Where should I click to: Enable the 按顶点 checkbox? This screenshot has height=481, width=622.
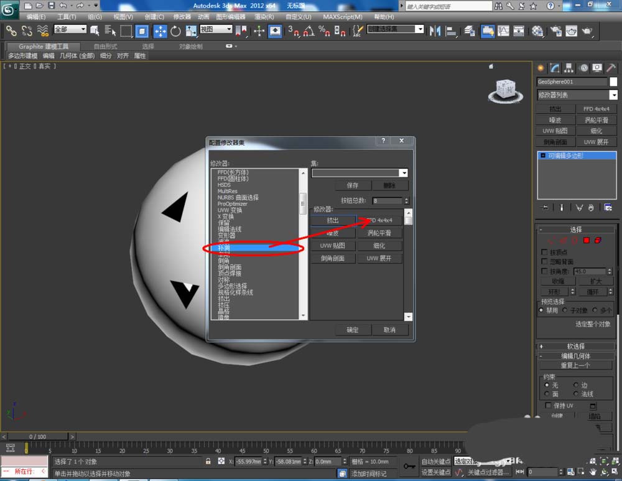click(545, 252)
